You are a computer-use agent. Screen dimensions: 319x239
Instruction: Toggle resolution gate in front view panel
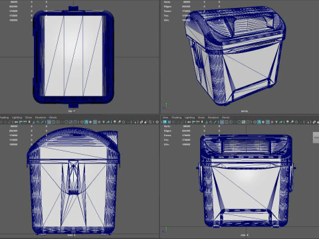58,122
